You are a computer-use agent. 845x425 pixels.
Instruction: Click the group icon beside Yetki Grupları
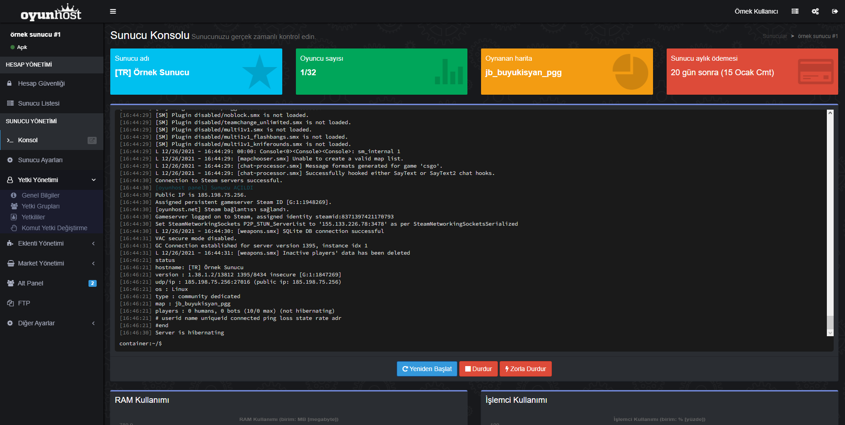pyautogui.click(x=14, y=206)
